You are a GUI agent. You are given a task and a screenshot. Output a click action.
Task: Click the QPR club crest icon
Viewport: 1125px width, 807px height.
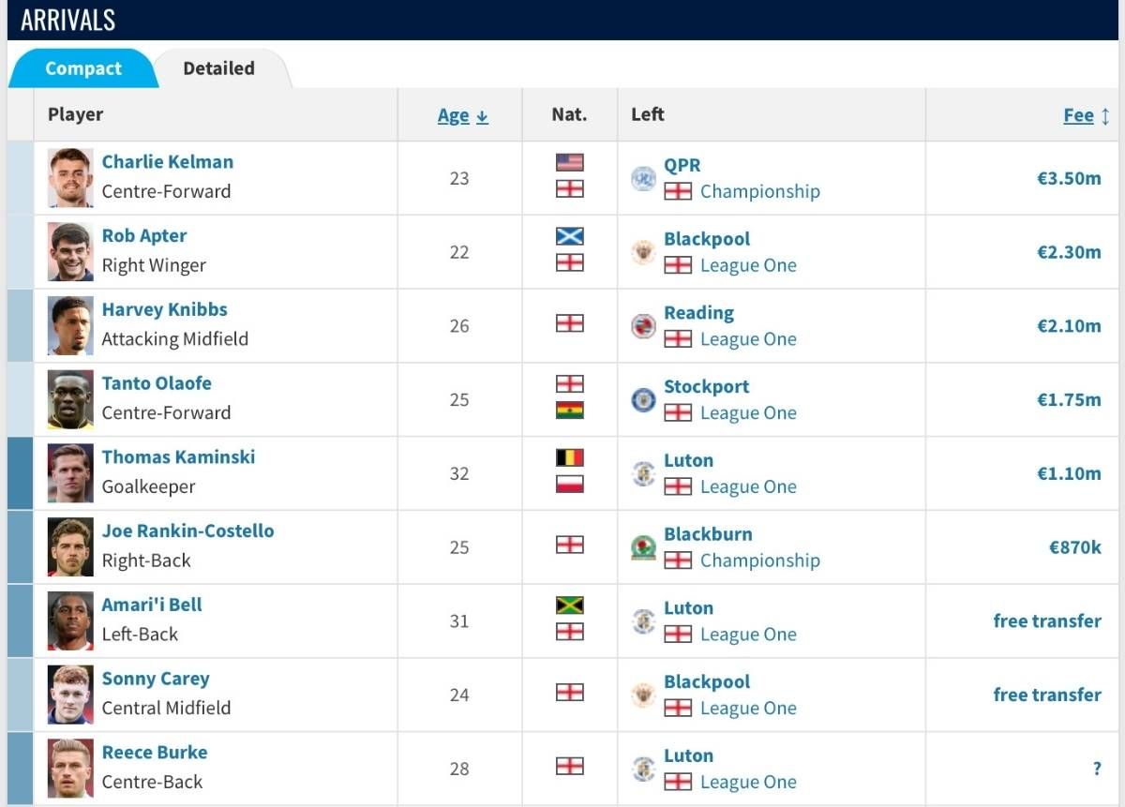[643, 178]
